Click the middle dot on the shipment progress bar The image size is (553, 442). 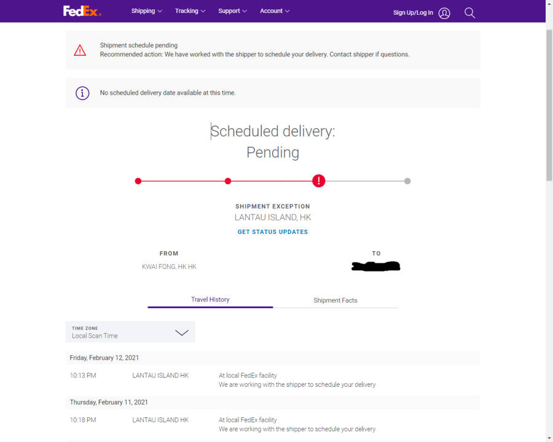pyautogui.click(x=228, y=180)
